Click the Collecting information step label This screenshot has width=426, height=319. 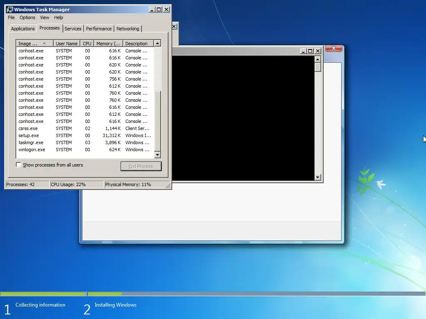tap(40, 305)
